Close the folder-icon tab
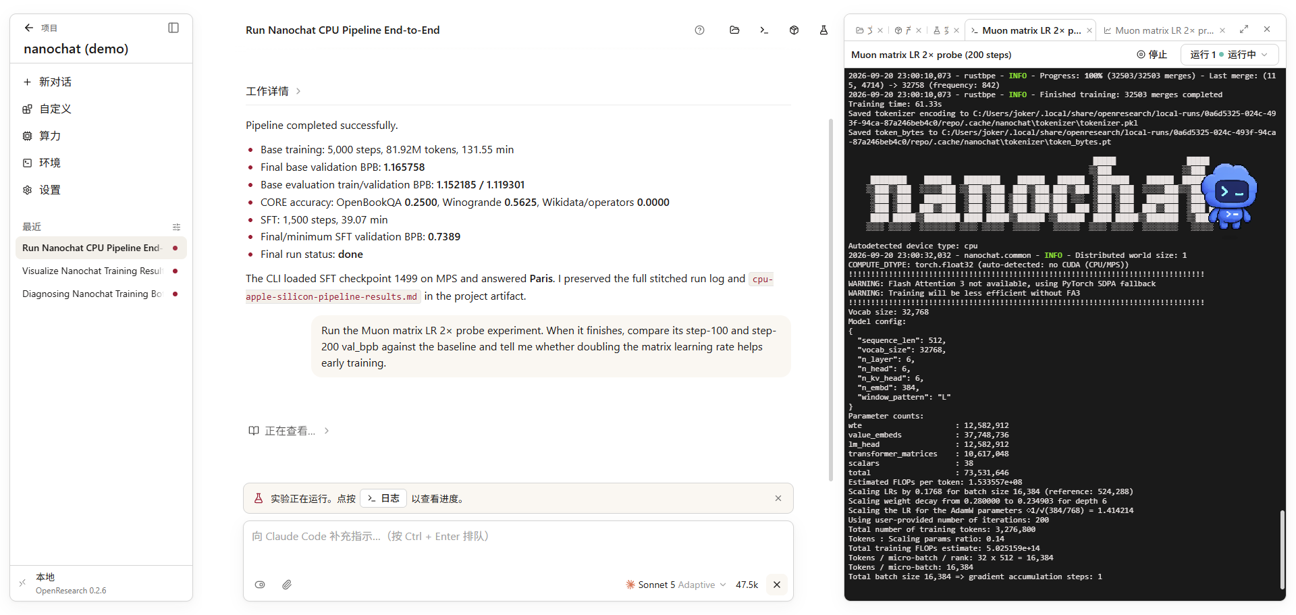Viewport: 1296px width, 615px height. 880,30
